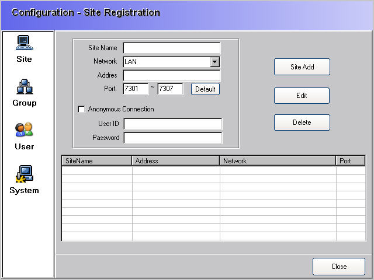Focus the Site Name input field
The width and height of the screenshot is (374, 280).
pyautogui.click(x=171, y=48)
